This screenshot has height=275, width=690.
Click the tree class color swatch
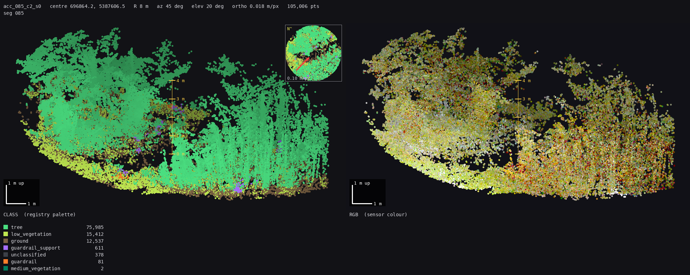6,227
